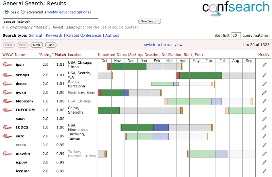Switch search type to Related Conferences
The width and height of the screenshot is (272, 177).
[x=84, y=36]
